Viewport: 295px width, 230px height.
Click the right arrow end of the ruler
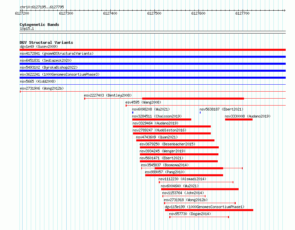click(284, 10)
